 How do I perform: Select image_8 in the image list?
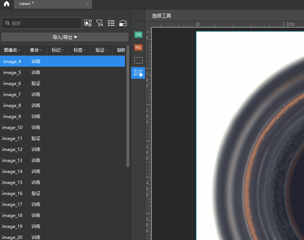click(62, 106)
